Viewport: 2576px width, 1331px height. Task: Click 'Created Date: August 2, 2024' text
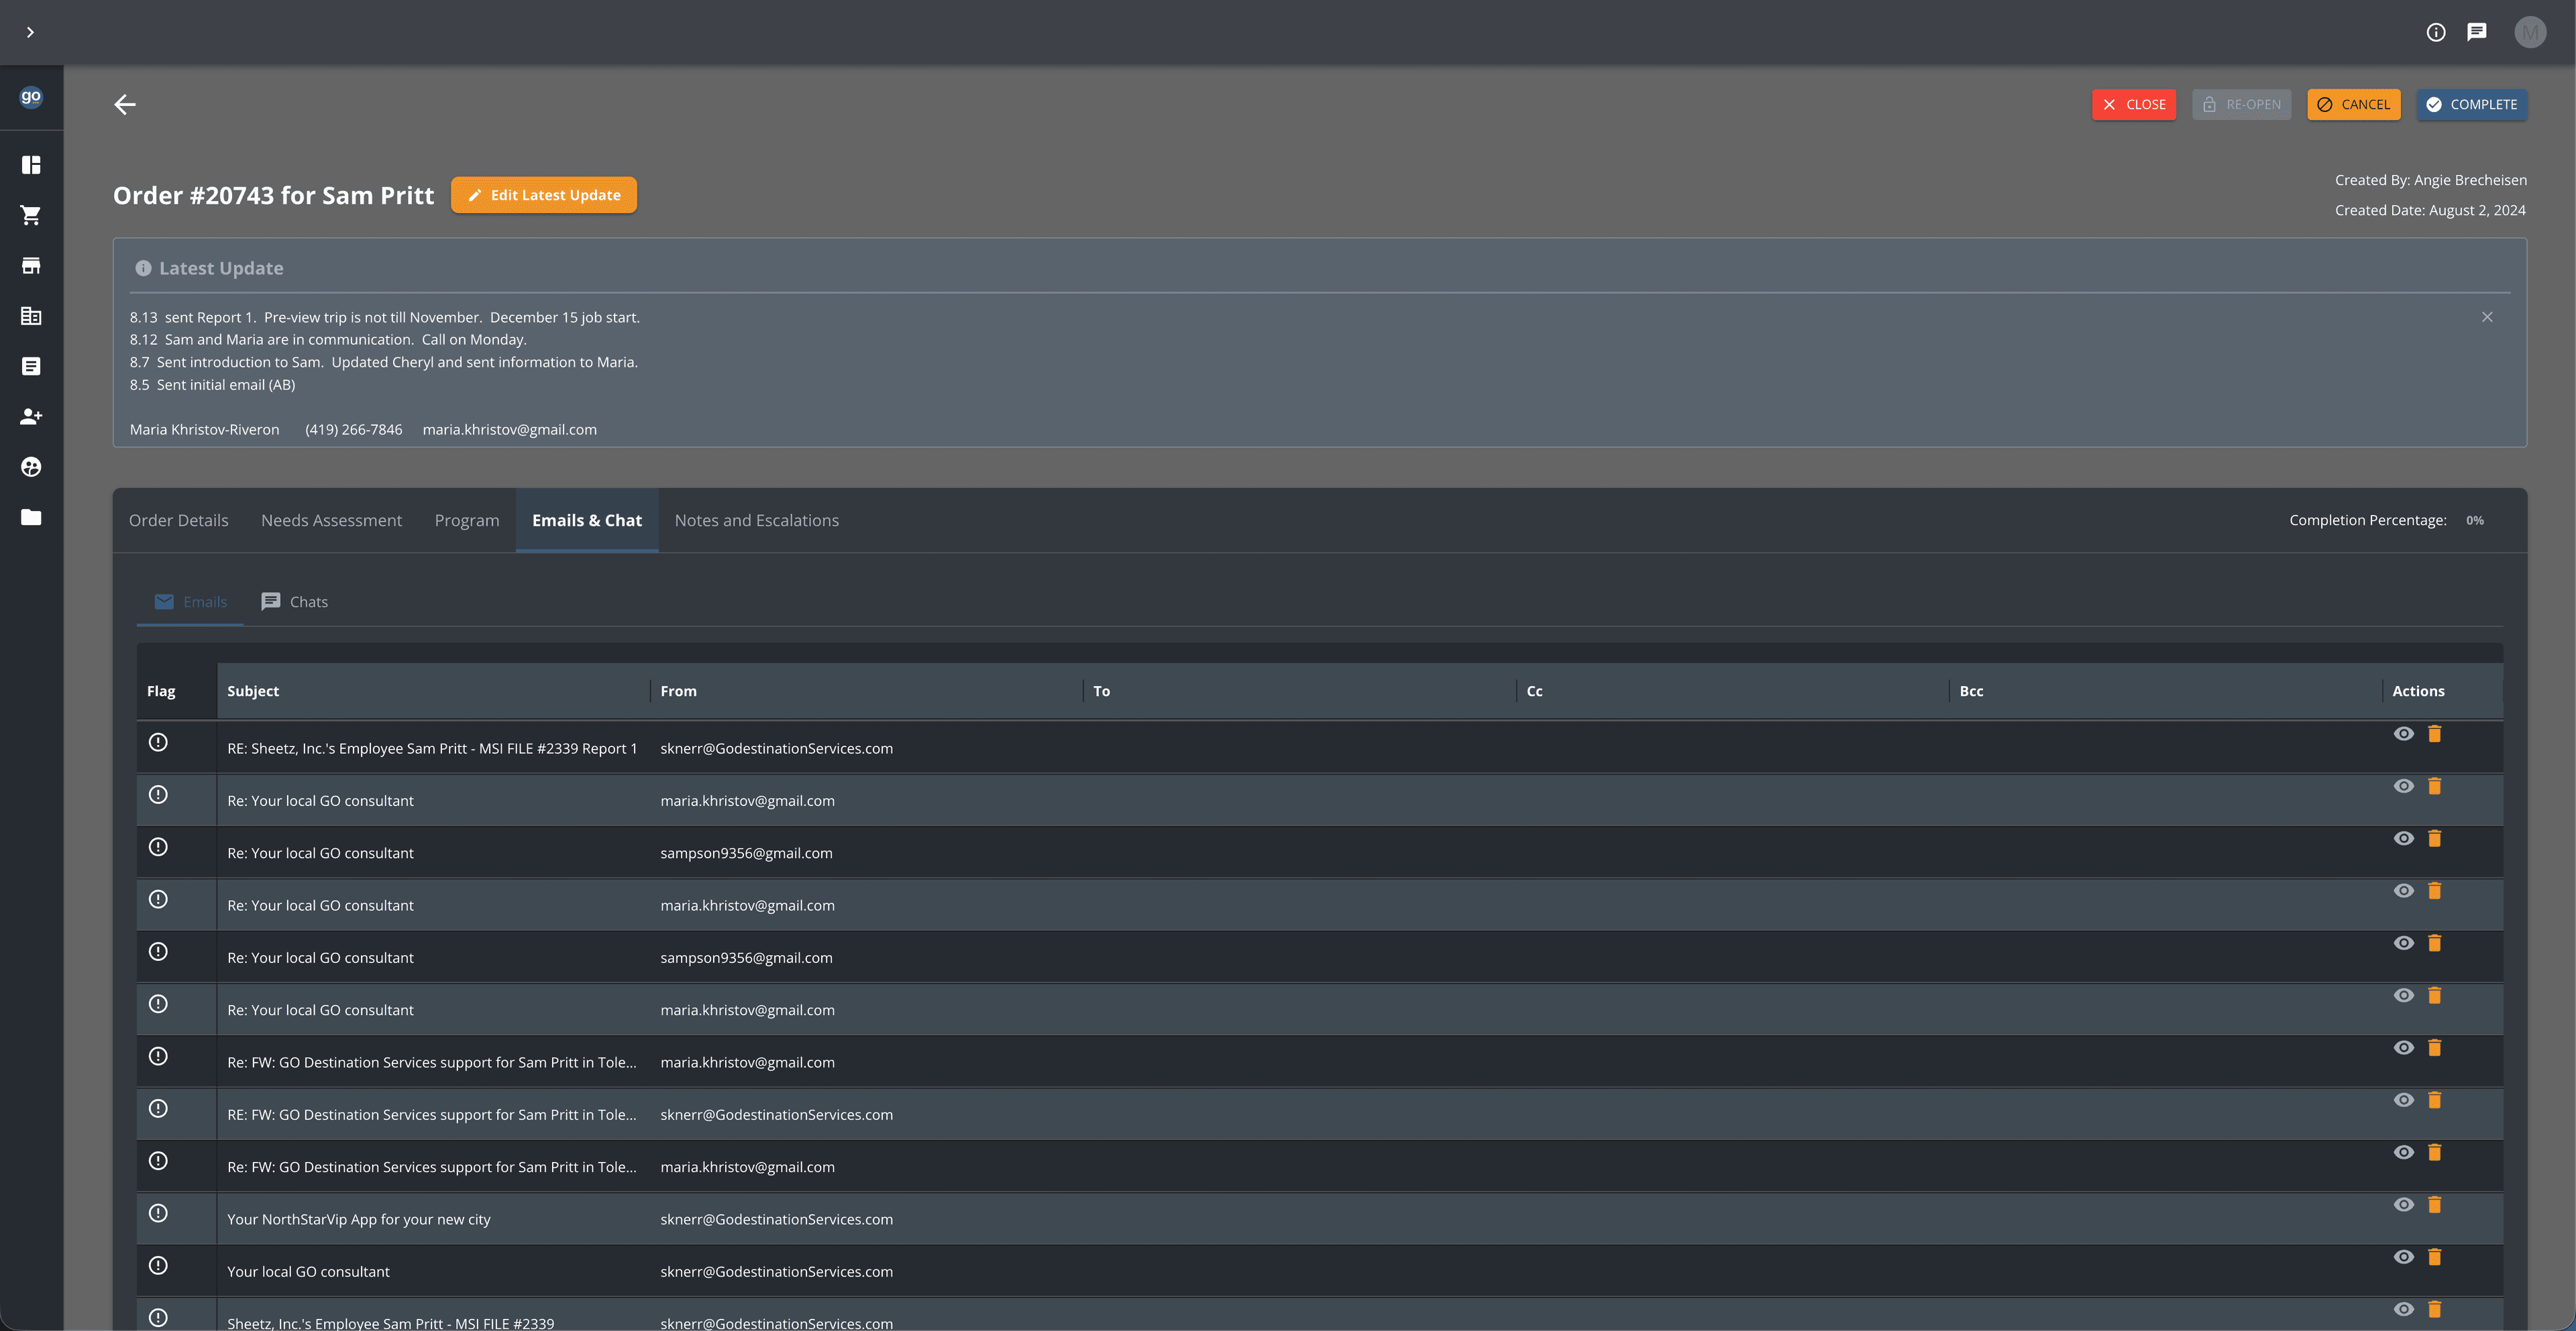click(2430, 210)
